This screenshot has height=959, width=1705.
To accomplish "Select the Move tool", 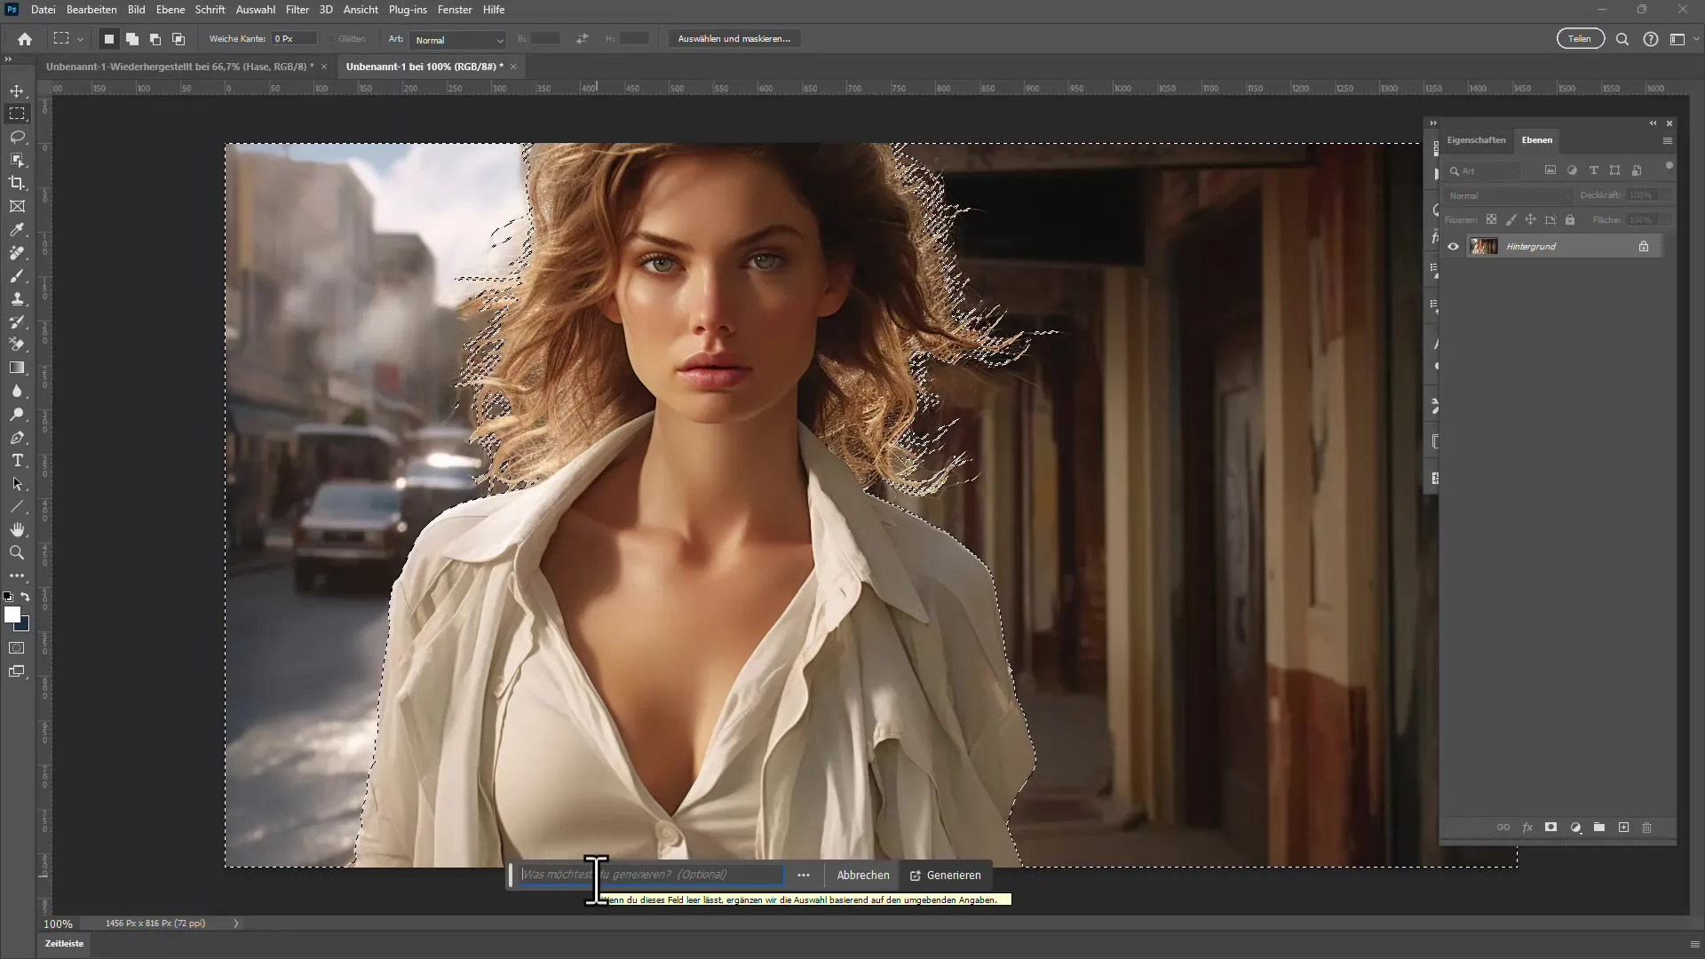I will [x=17, y=91].
